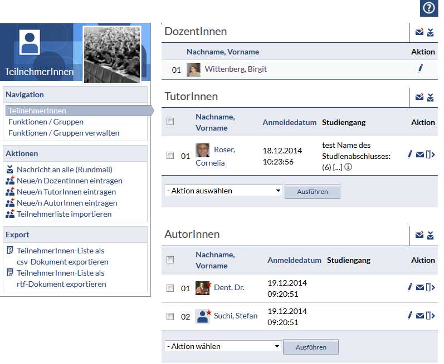Click envelope icon in Suchi, Stefan row

pyautogui.click(x=420, y=316)
